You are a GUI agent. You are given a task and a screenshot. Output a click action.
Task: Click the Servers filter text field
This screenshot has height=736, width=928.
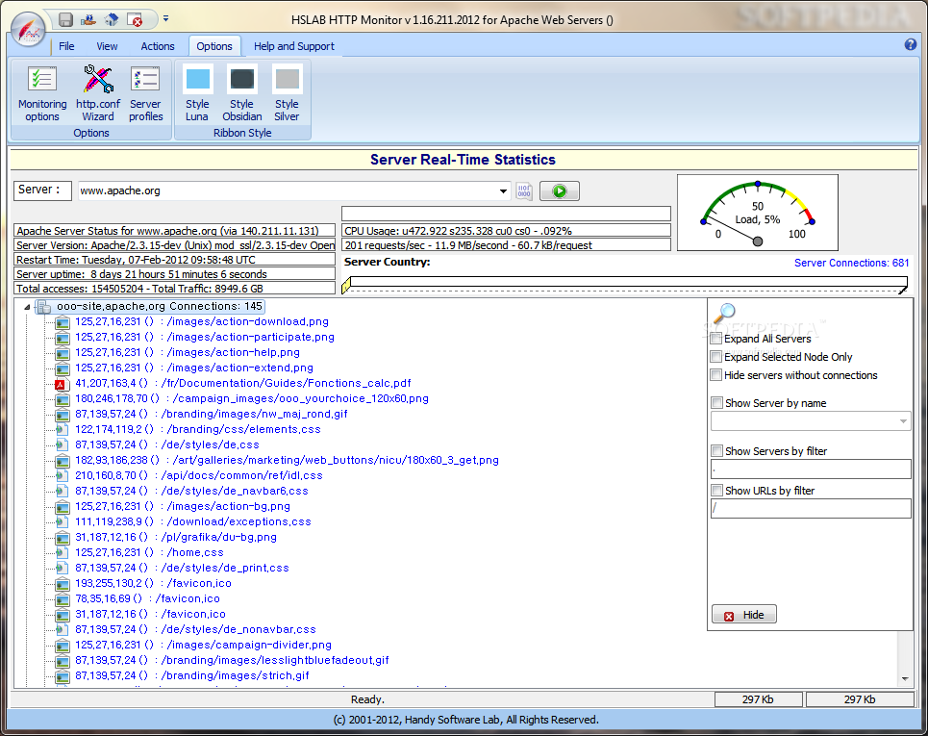click(x=811, y=469)
